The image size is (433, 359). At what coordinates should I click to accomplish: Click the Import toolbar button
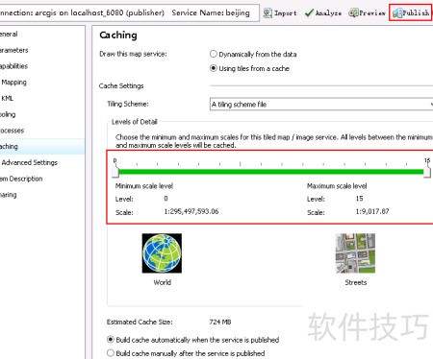[x=280, y=13]
